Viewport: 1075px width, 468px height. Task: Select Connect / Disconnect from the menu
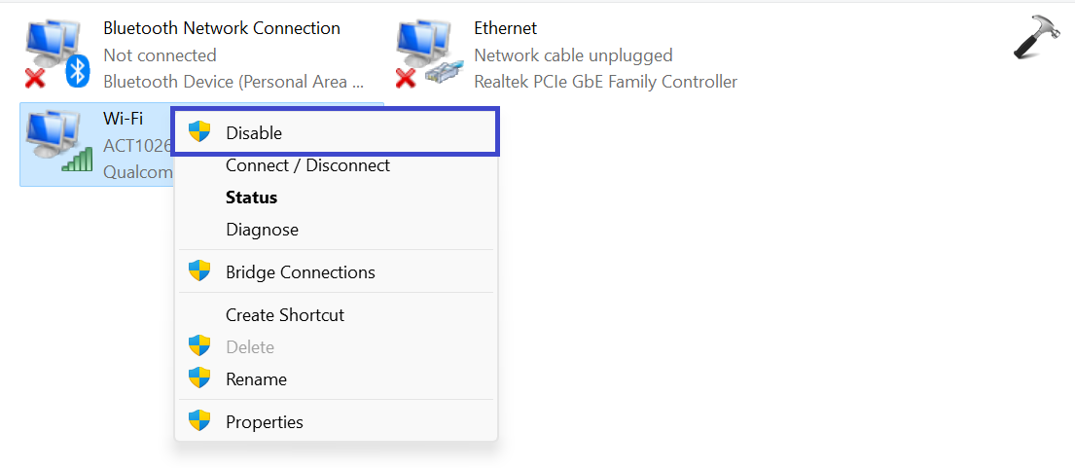pos(307,165)
